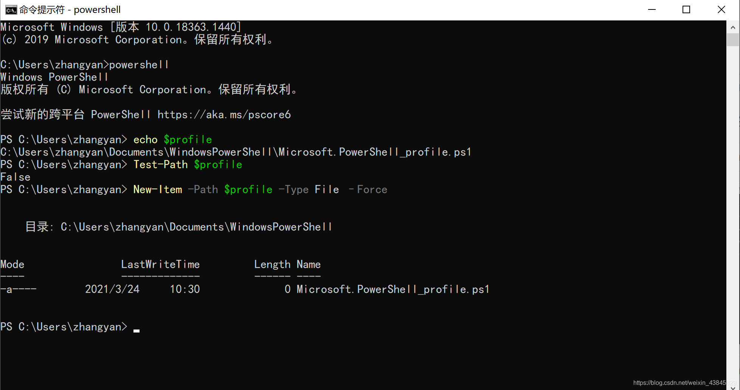Click the WindowsPowerShell directory path
The width and height of the screenshot is (740, 390).
point(196,227)
